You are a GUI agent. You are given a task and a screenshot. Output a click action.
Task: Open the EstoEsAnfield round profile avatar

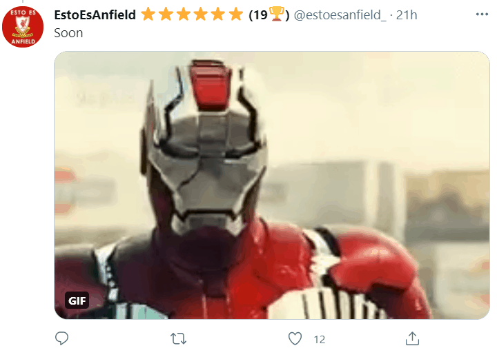point(23,27)
